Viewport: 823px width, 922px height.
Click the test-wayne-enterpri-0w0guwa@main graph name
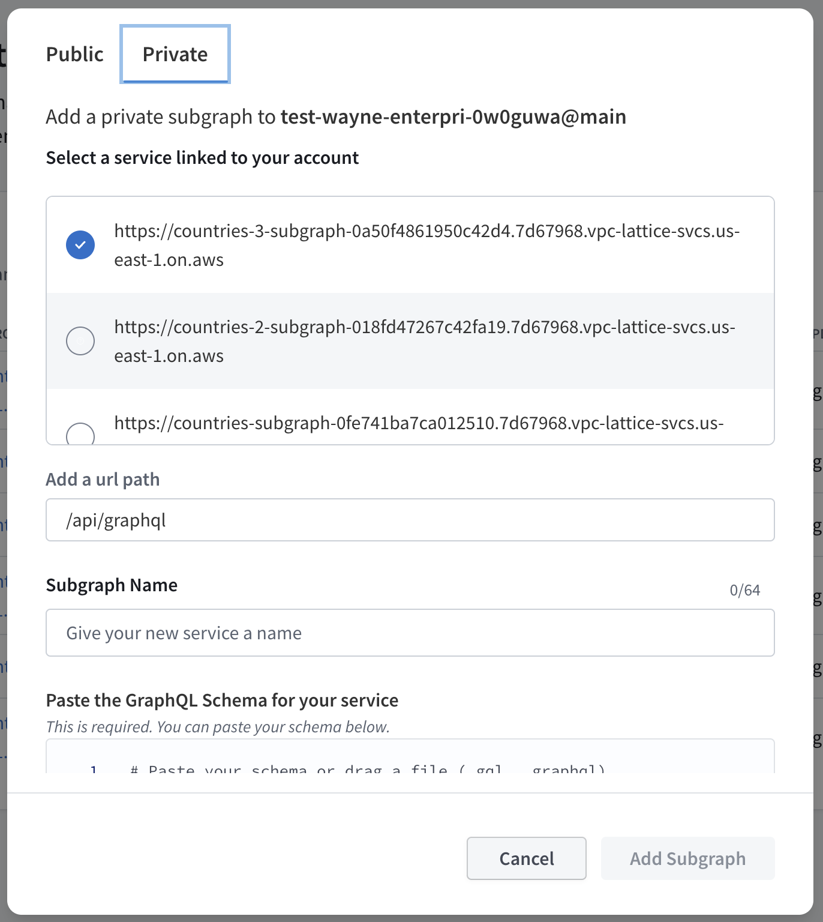[453, 116]
